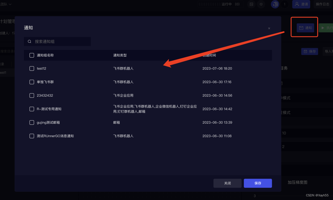Click the date 2023-07-06 18:20

217,69
